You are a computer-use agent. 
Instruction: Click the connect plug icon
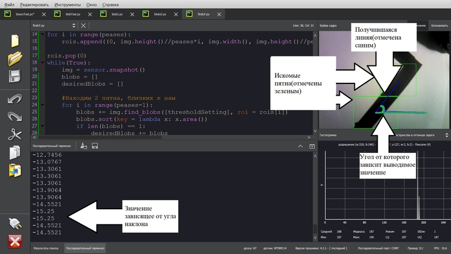pos(15,223)
